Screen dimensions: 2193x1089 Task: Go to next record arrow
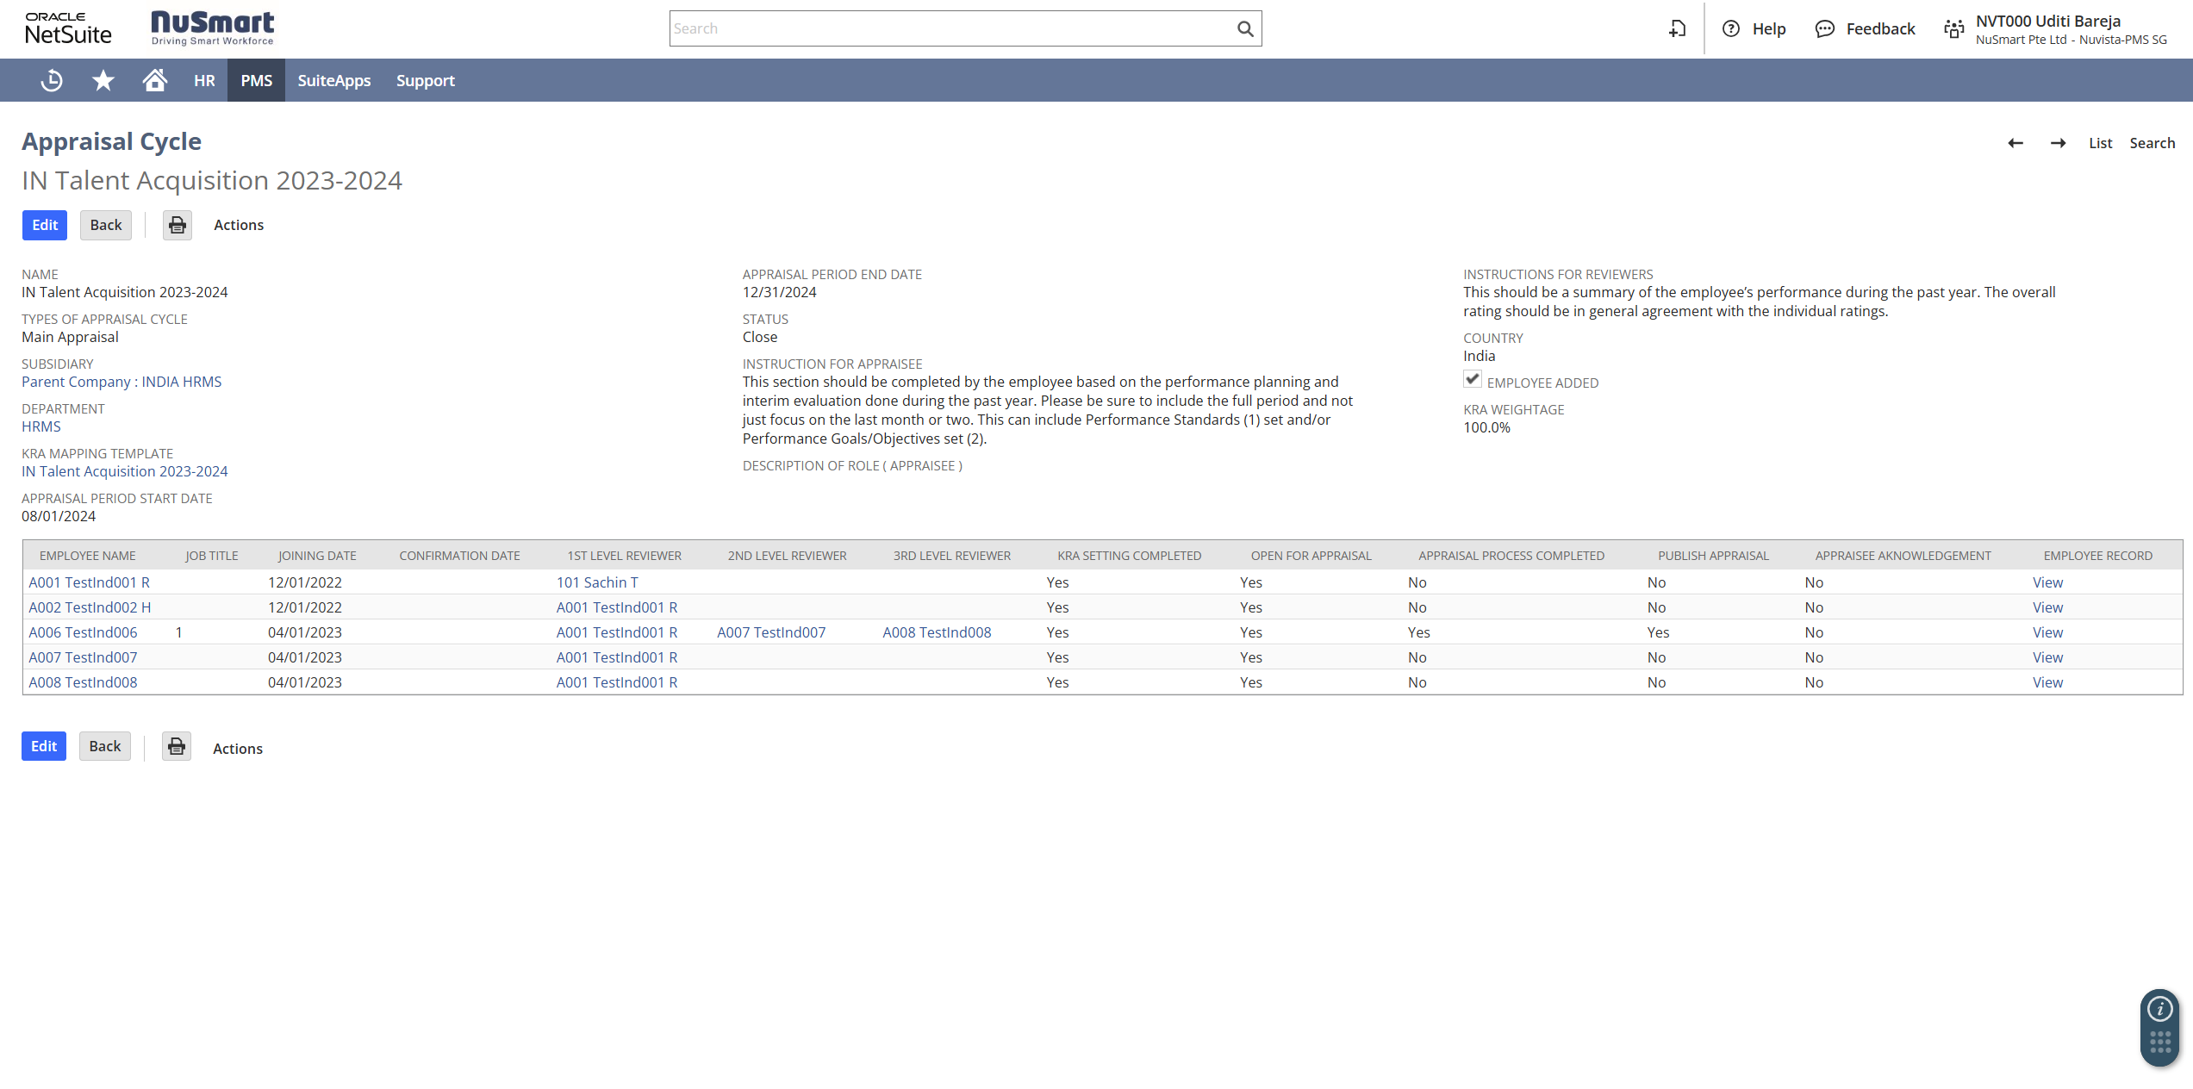(x=2058, y=143)
